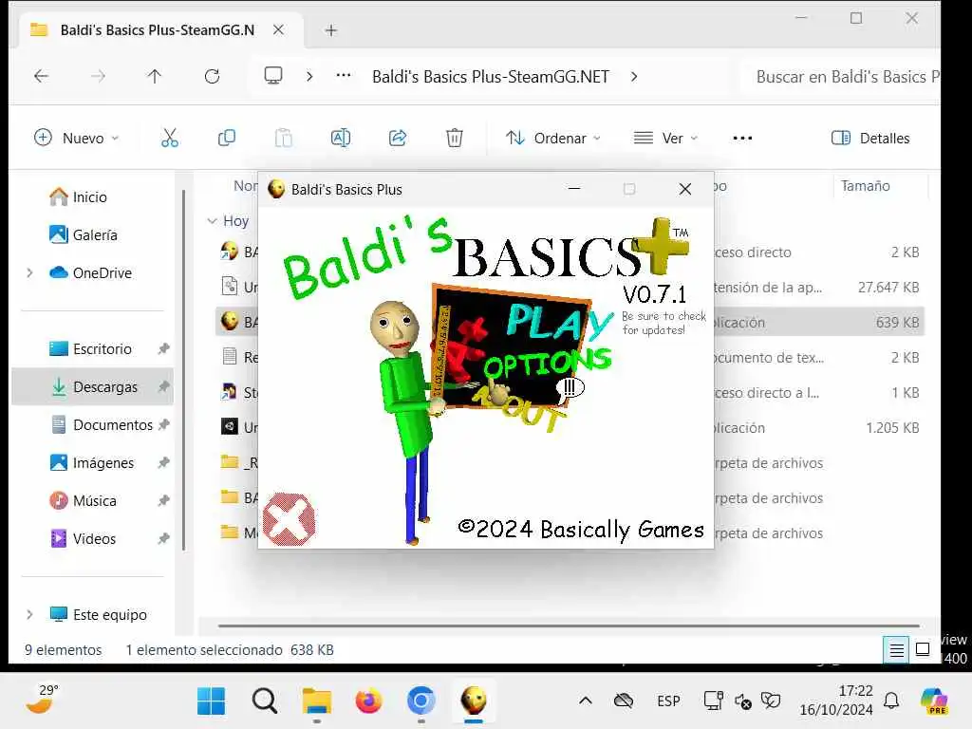This screenshot has width=972, height=729.
Task: Open the toolbar See more ellipsis menu
Action: click(x=742, y=138)
